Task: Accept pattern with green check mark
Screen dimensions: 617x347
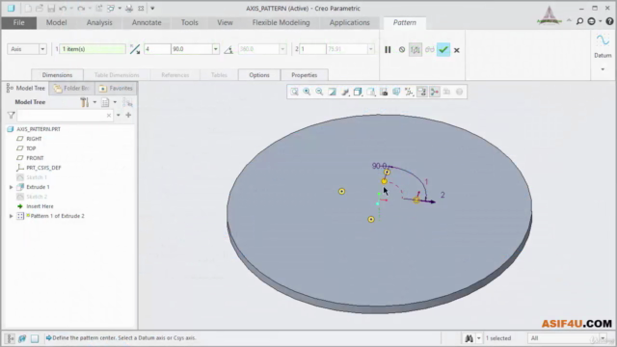Action: point(443,49)
